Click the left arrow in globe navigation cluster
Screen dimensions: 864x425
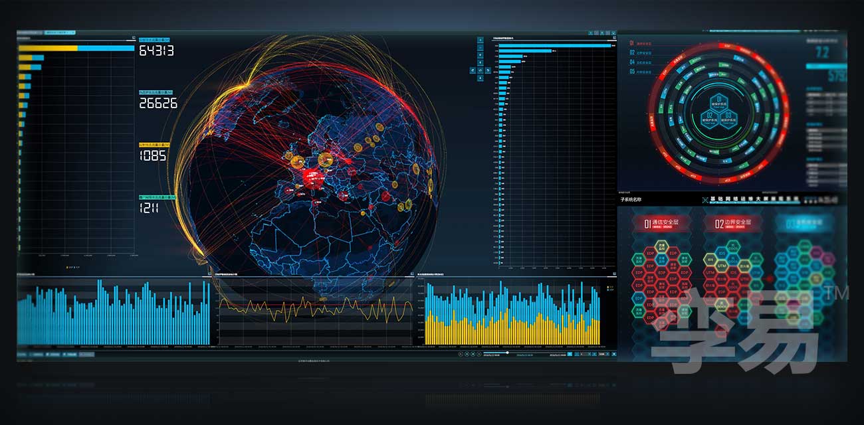coord(473,69)
